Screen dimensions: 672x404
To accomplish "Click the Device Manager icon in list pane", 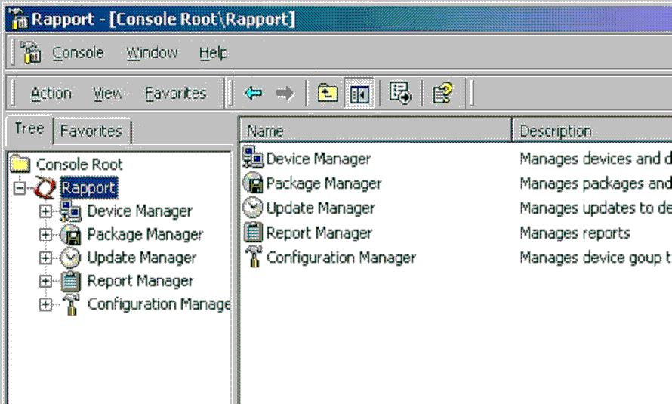I will point(253,157).
